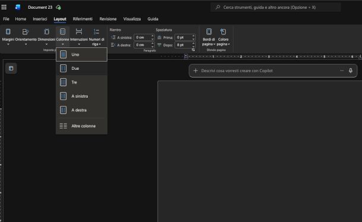The image size is (362, 222).
Task: Open the Dimensioni page size tool
Action: pyautogui.click(x=46, y=37)
